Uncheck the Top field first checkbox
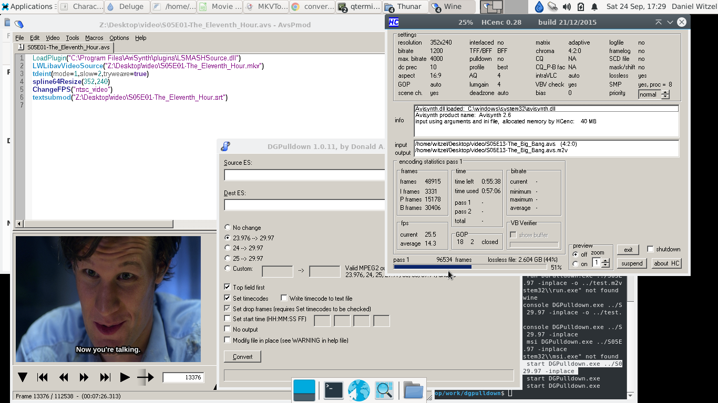 [228, 287]
